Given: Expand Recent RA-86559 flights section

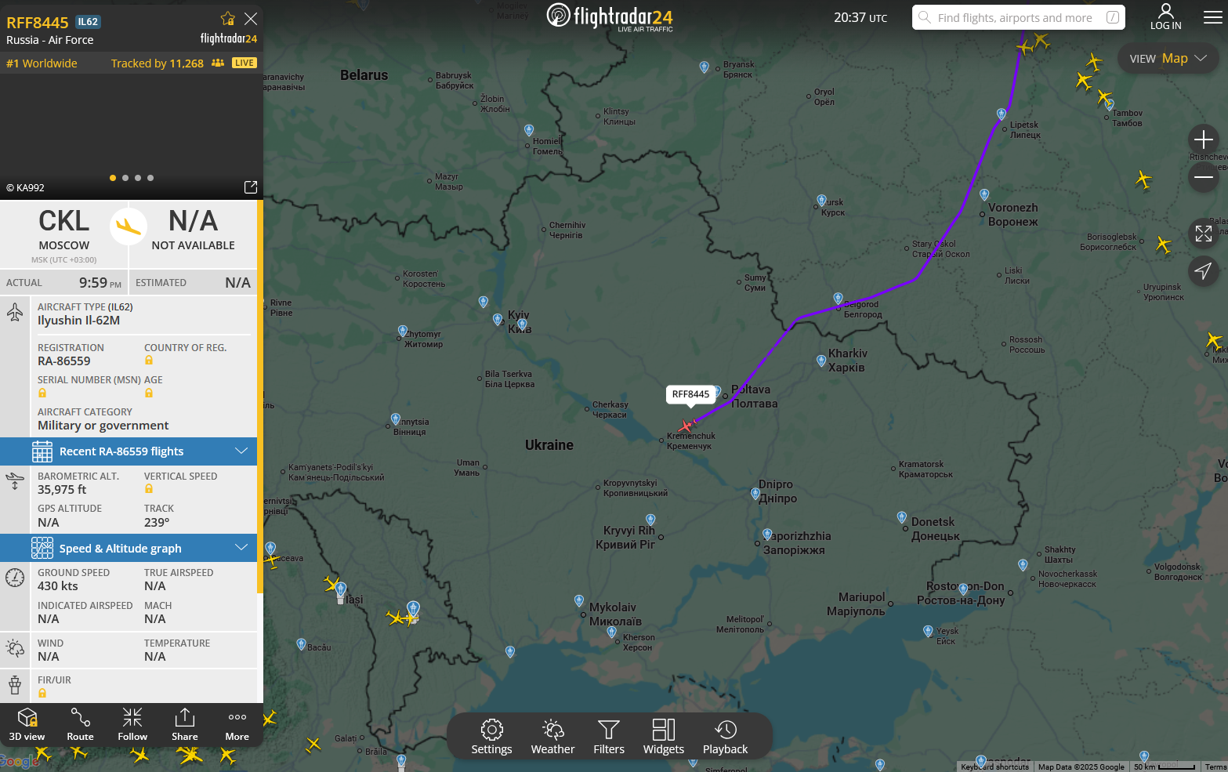Looking at the screenshot, I should [x=129, y=451].
